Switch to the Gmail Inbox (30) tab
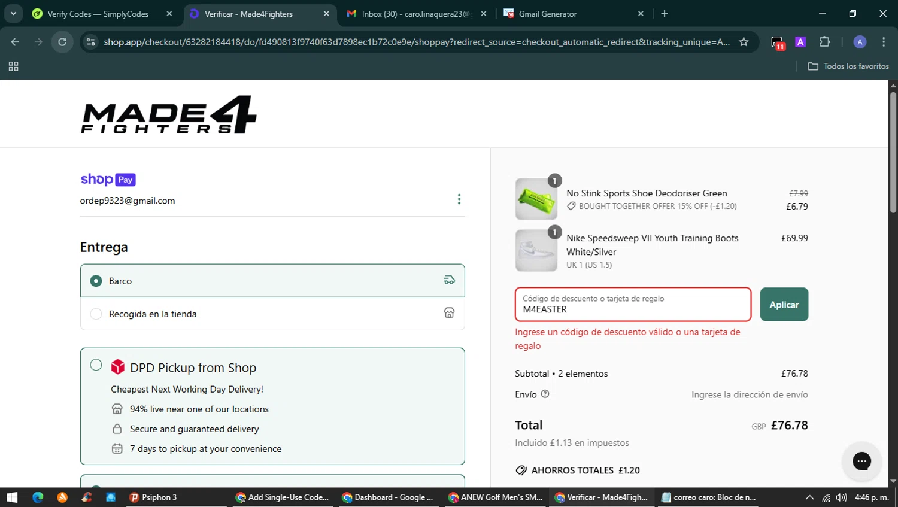The height and width of the screenshot is (507, 898). pos(417,14)
